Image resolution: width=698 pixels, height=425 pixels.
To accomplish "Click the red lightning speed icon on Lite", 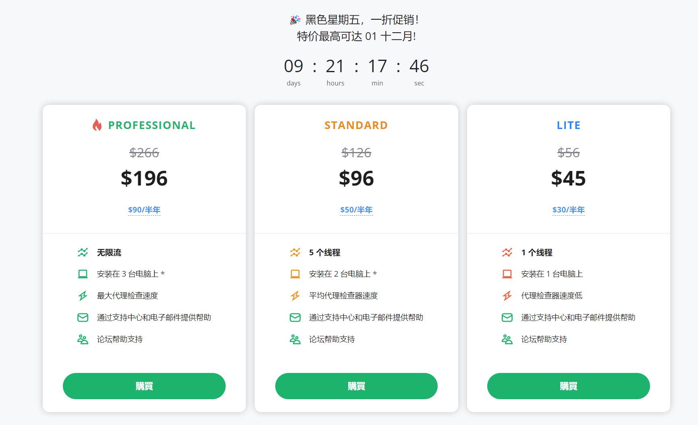I will pos(507,296).
